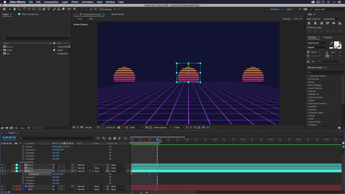Viewport: 345px width, 194px height.
Task: Take a snapshot with the camera icon
Action: click(119, 127)
